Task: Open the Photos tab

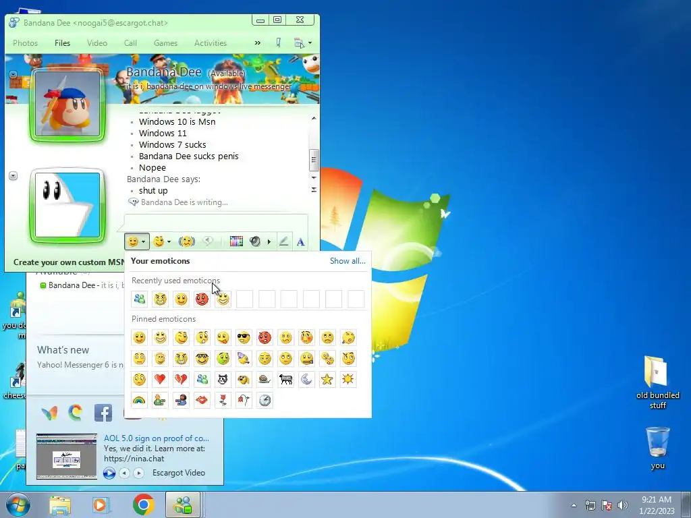Action: coord(25,42)
